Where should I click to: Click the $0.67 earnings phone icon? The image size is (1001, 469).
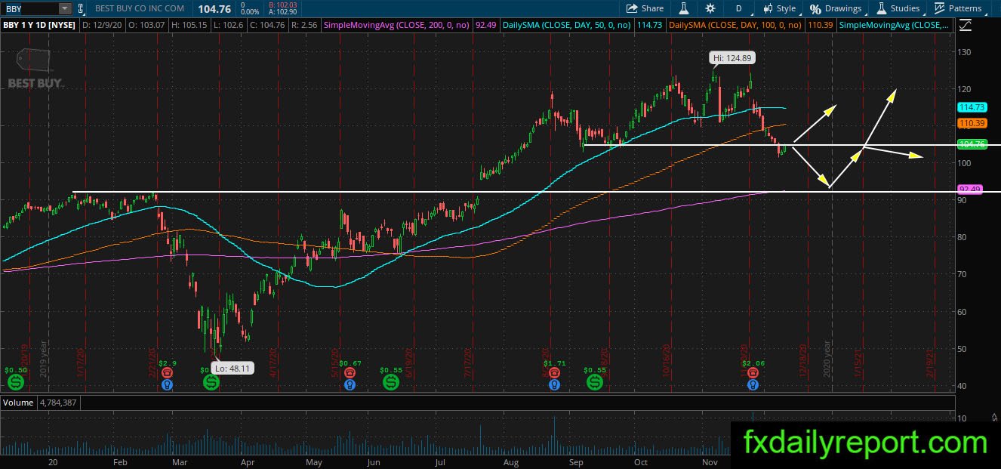click(350, 373)
